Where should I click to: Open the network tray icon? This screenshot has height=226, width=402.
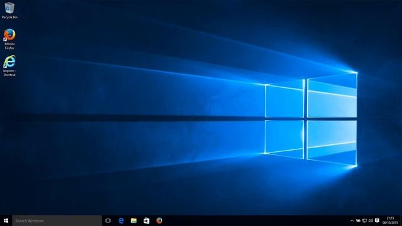(x=364, y=220)
